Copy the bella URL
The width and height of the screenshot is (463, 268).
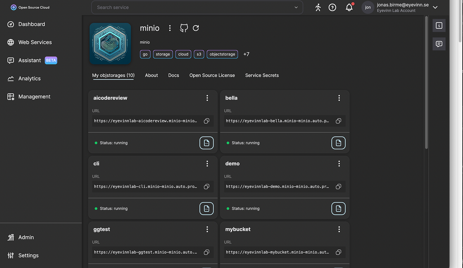pyautogui.click(x=338, y=121)
